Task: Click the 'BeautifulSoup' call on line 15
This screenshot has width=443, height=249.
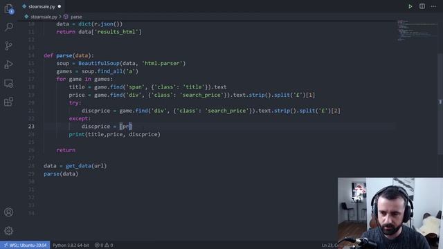Action: tap(99, 63)
